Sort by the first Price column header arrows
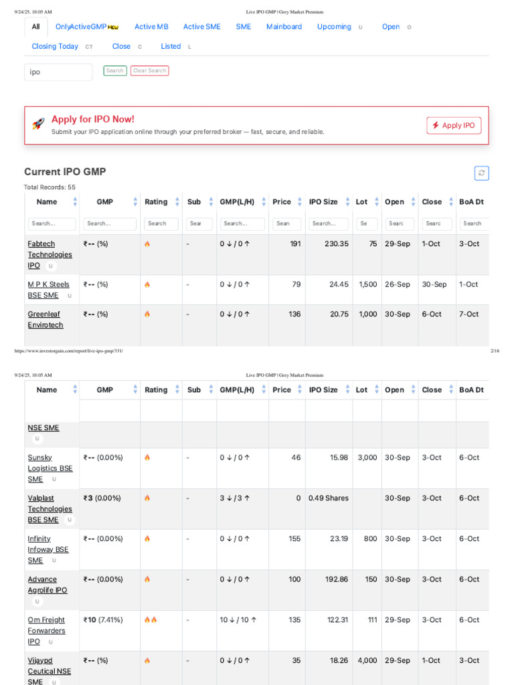 299,202
